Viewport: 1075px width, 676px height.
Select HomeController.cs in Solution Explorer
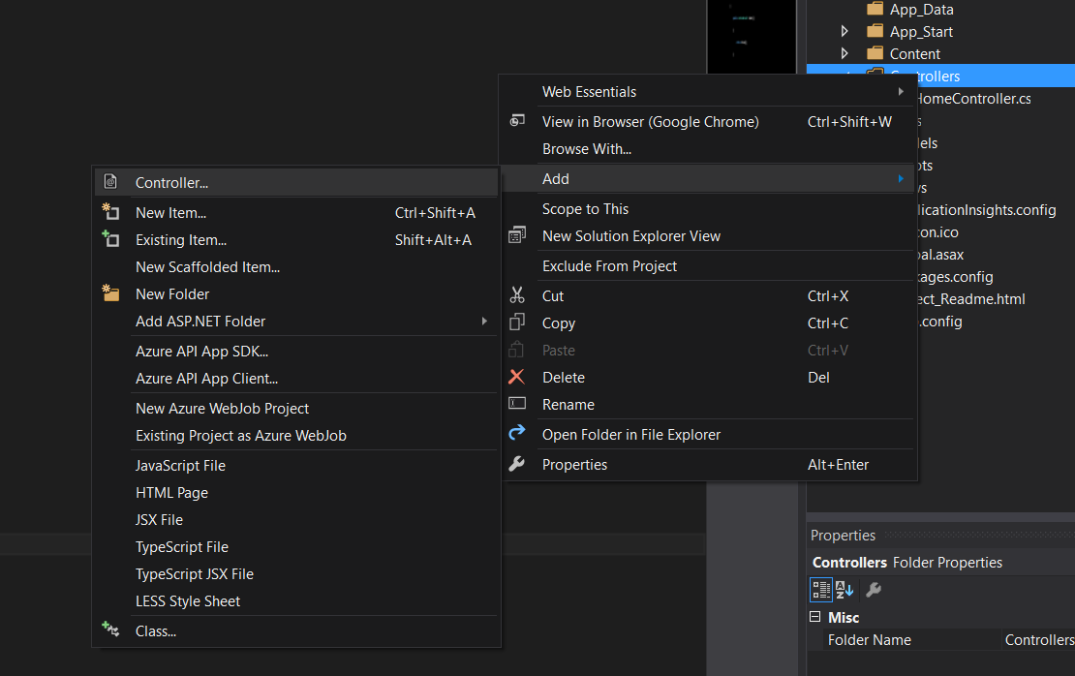pyautogui.click(x=971, y=98)
